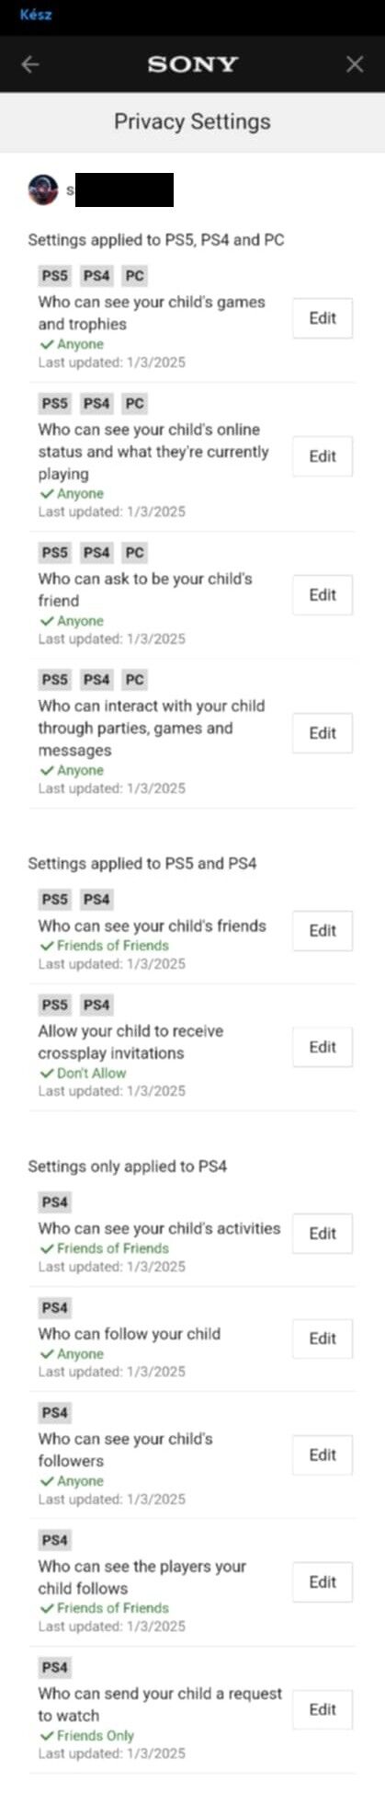Screen dimensions: 385x1793
Task: Click the PS4 badge above 'Who can follow your child'
Action: click(55, 1308)
